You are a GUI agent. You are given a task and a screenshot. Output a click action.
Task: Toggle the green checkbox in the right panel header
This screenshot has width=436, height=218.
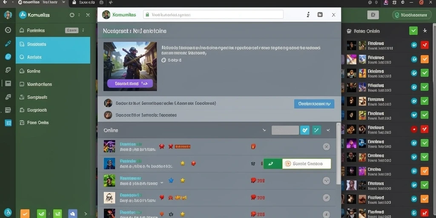click(x=413, y=31)
